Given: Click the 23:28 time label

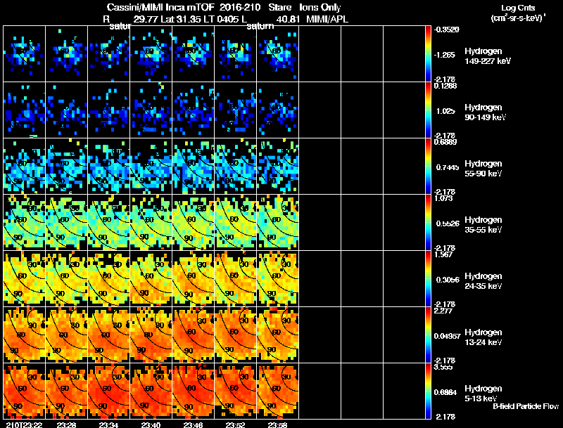Looking at the screenshot, I should (66, 424).
